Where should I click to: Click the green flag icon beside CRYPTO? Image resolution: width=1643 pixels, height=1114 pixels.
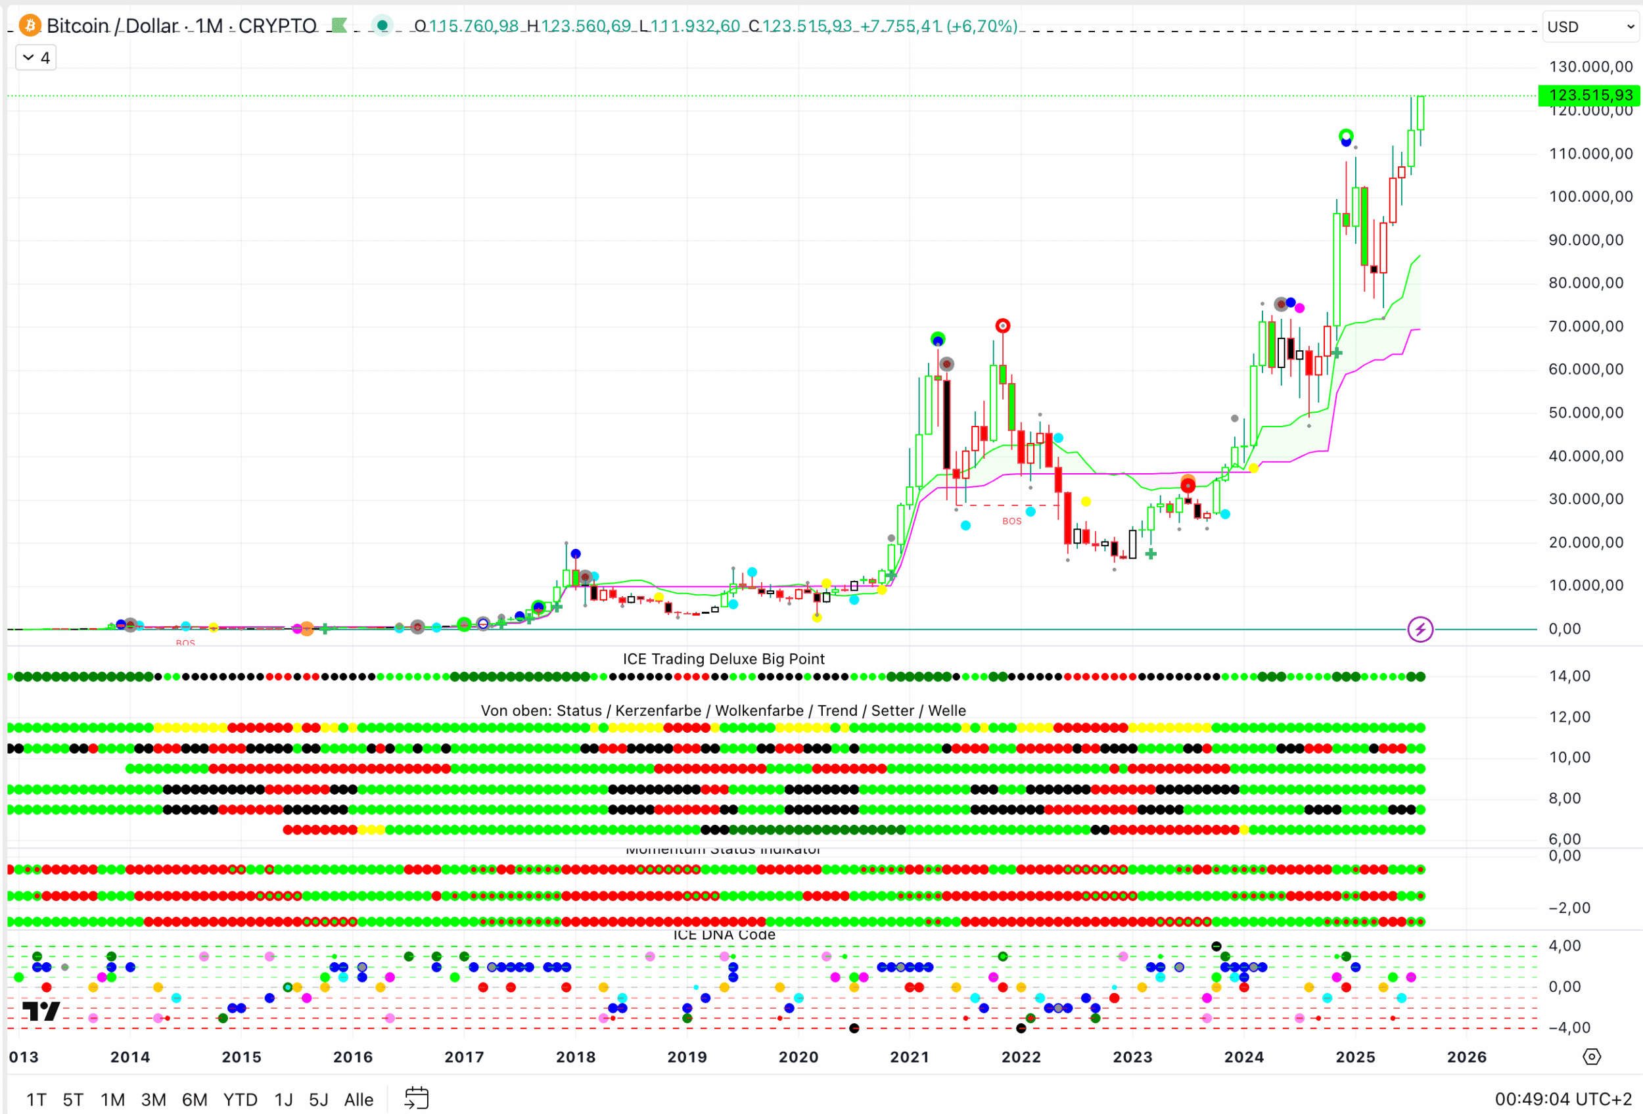(x=339, y=26)
